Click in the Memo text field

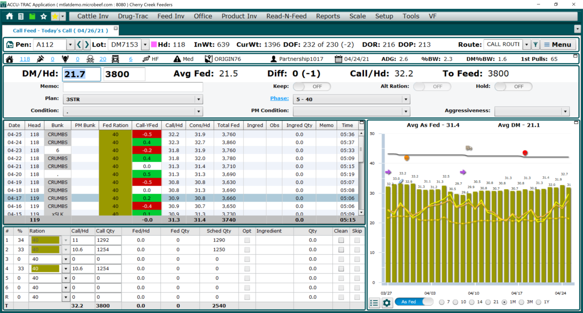point(133,87)
